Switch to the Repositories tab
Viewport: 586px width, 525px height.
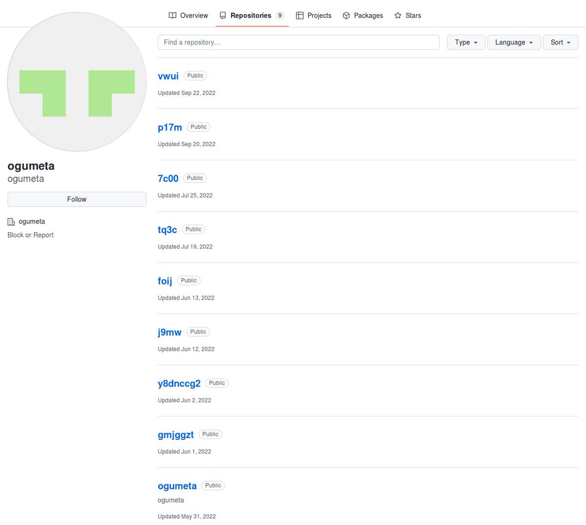(x=252, y=16)
